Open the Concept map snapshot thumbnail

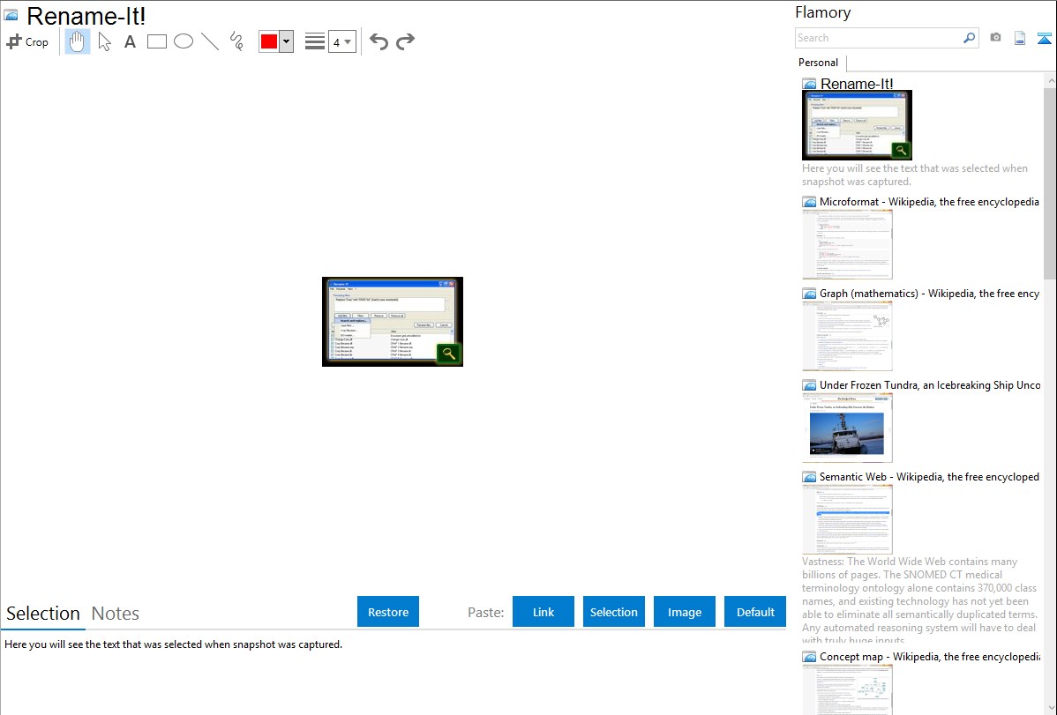pos(847,690)
